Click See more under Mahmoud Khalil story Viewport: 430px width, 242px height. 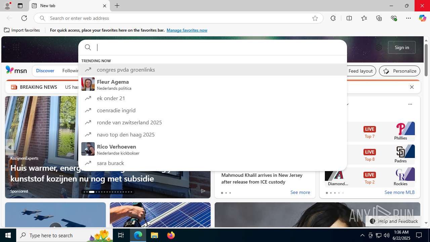[x=300, y=192]
